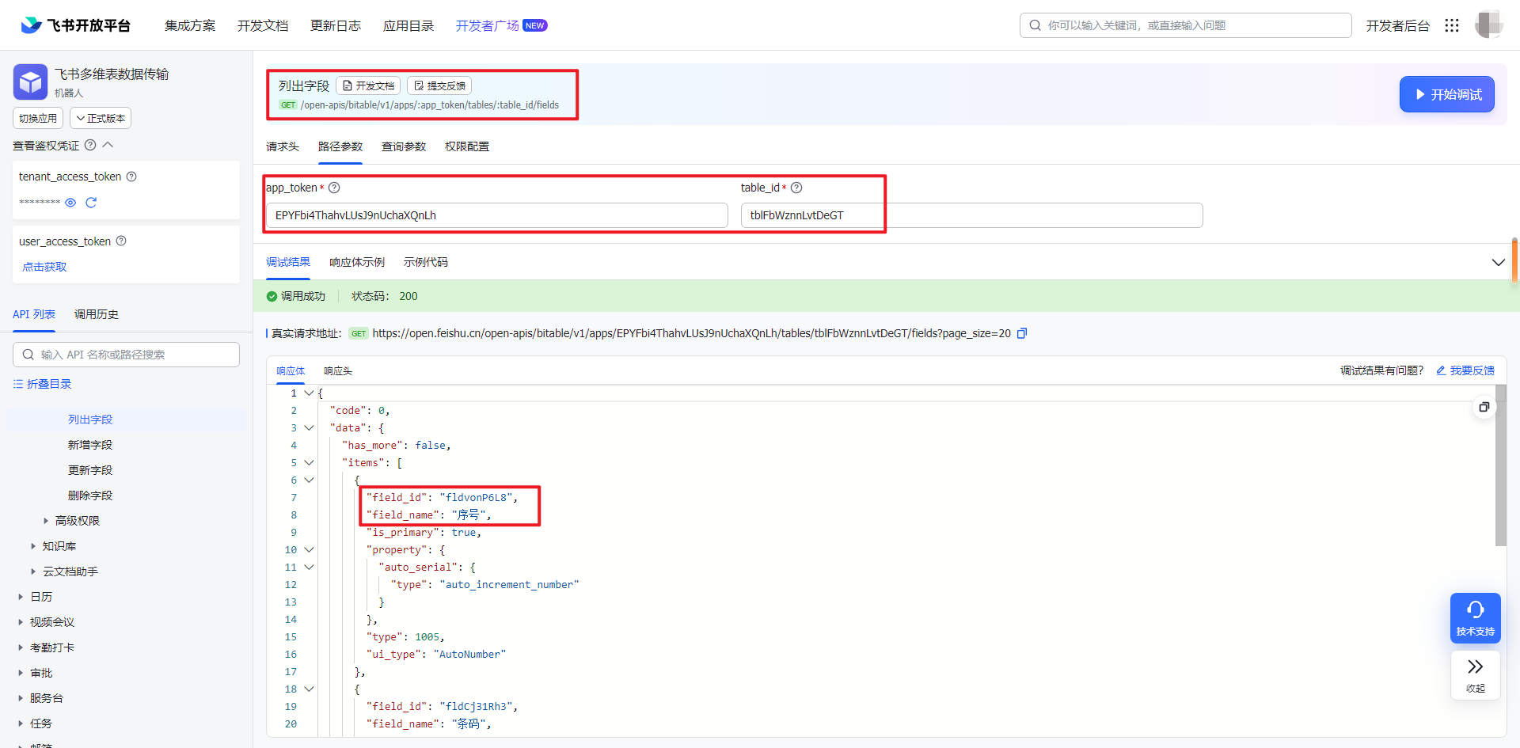The image size is (1520, 748).
Task: Open the user avatar menu
Action: pos(1489,25)
